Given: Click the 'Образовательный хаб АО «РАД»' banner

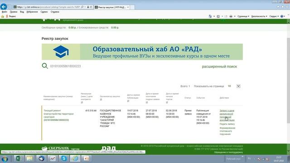Looking at the screenshot, I should [142, 52].
